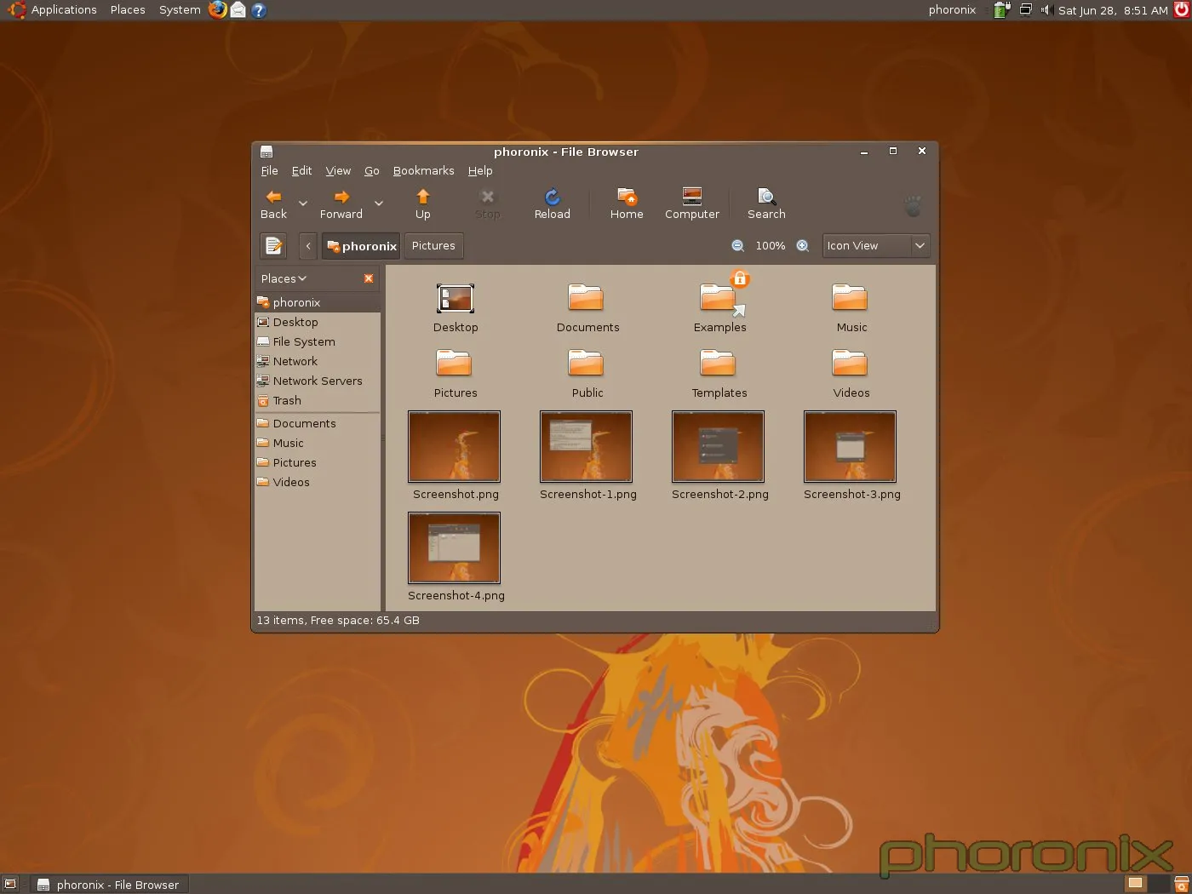Zoom out with the minus magnifier
1192x894 pixels.
[x=737, y=246]
